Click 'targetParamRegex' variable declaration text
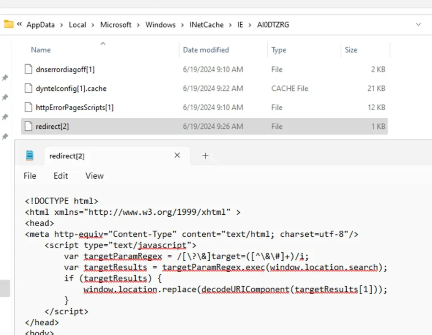Viewport: 432px width, 335px height. point(123,256)
